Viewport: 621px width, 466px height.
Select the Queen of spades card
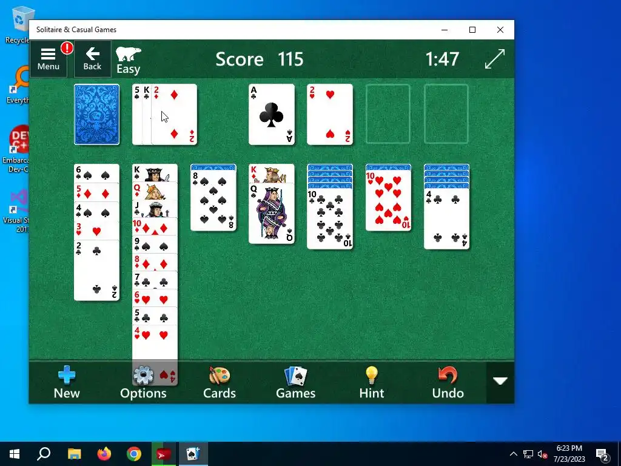(x=272, y=213)
